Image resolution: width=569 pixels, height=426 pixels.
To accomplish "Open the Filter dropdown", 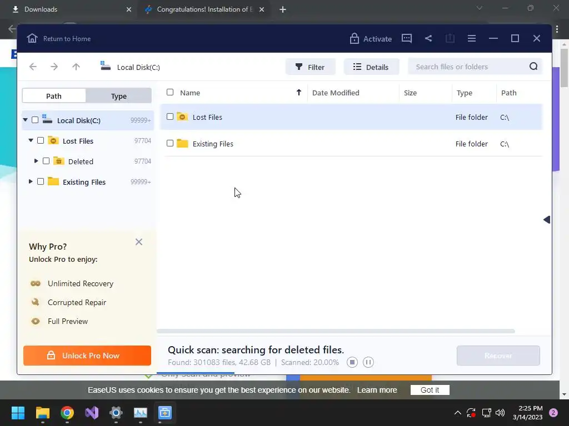I will tap(310, 67).
